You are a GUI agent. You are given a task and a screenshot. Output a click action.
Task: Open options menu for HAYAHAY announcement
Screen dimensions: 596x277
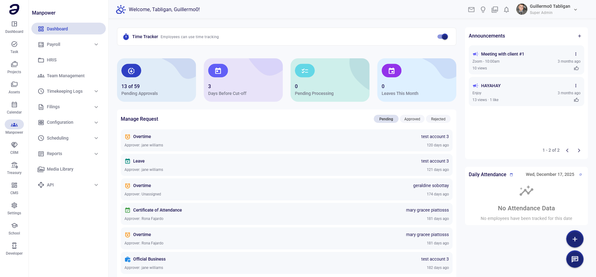click(x=576, y=86)
